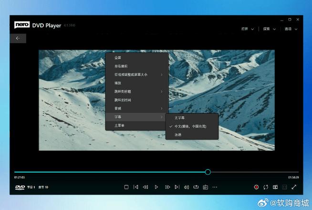Viewport: 312px width, 210px height.
Task: Click the elapsed time 01:21:03
Action: click(x=19, y=178)
